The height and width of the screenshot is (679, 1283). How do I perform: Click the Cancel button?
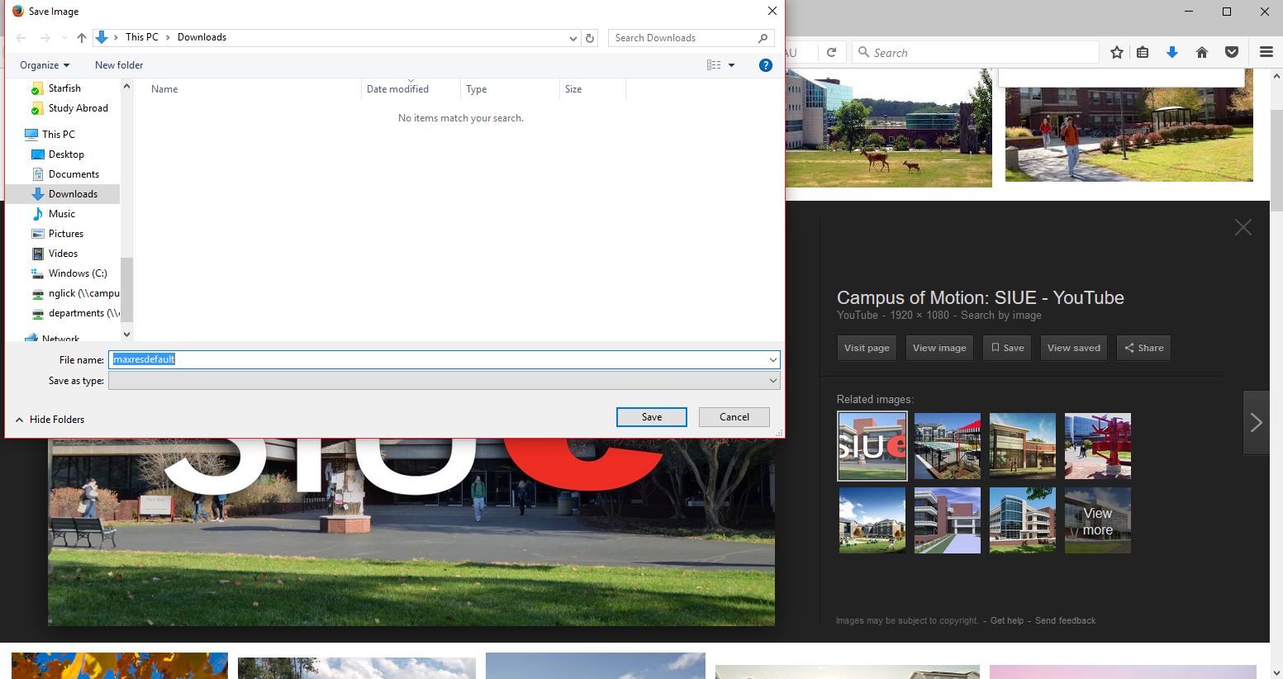click(x=734, y=417)
